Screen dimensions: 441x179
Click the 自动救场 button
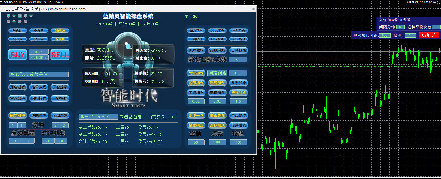coord(238,50)
